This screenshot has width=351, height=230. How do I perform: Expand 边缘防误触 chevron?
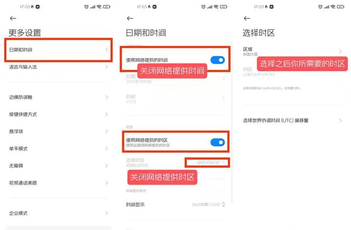tap(107, 97)
